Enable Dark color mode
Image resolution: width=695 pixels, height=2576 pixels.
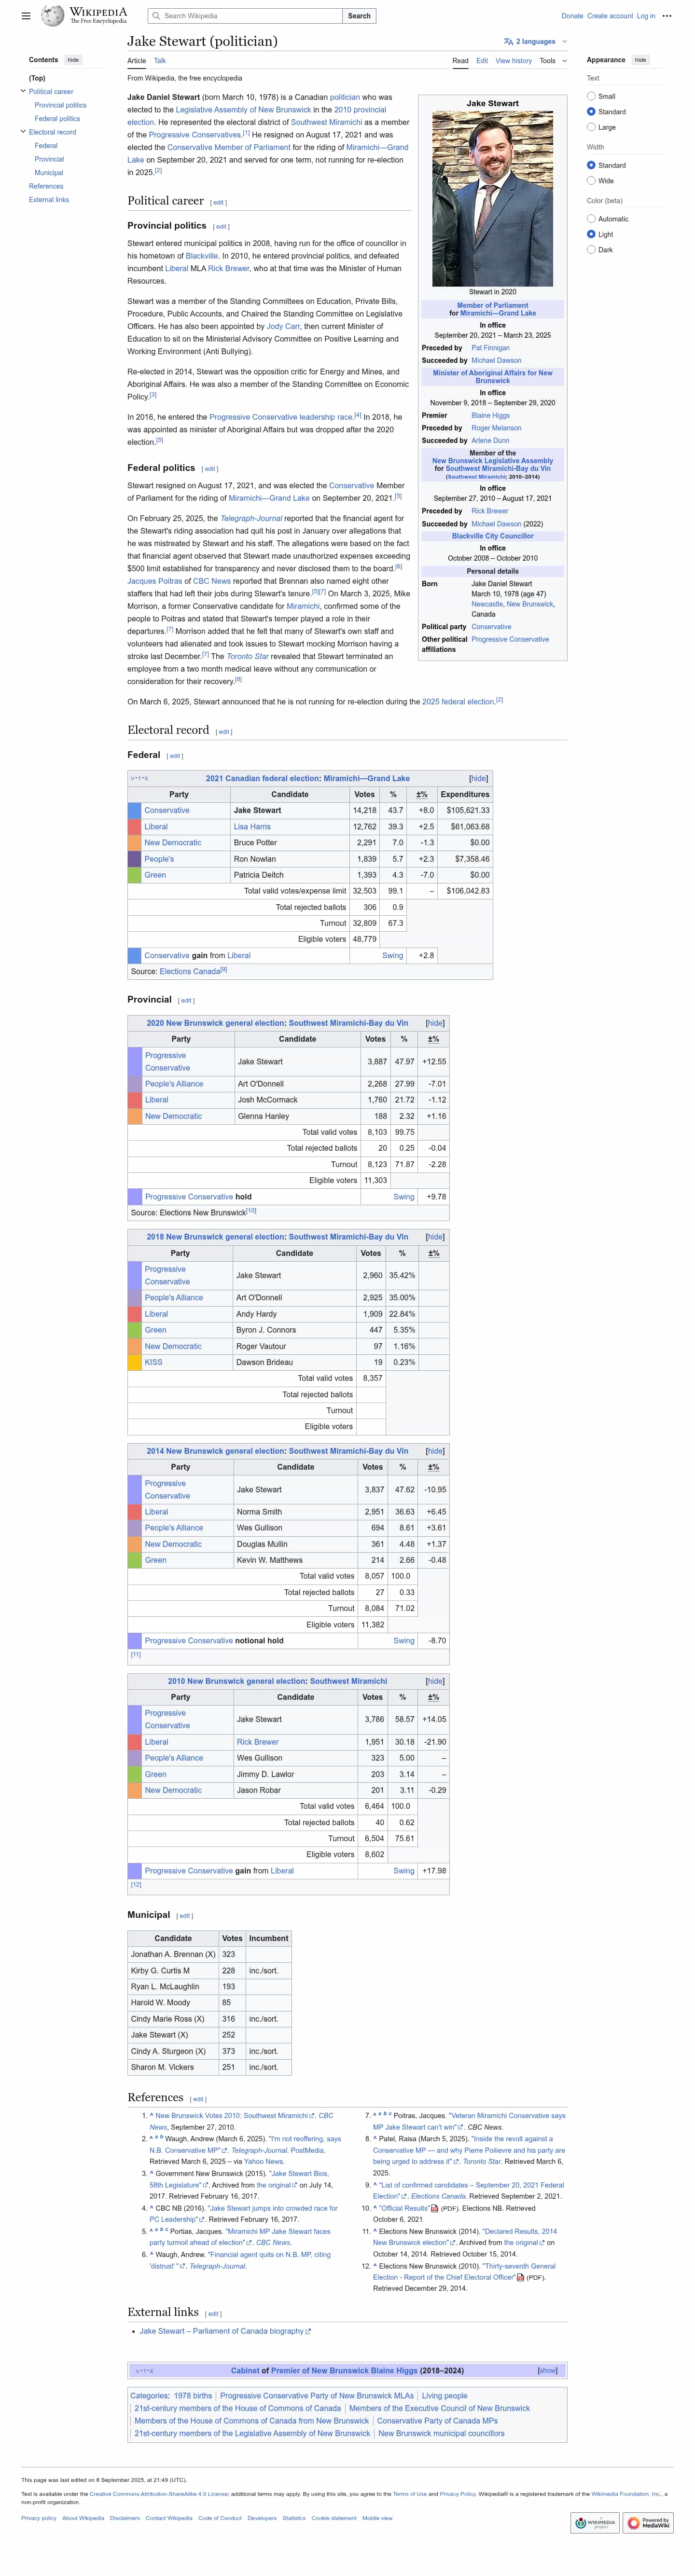[x=591, y=250]
